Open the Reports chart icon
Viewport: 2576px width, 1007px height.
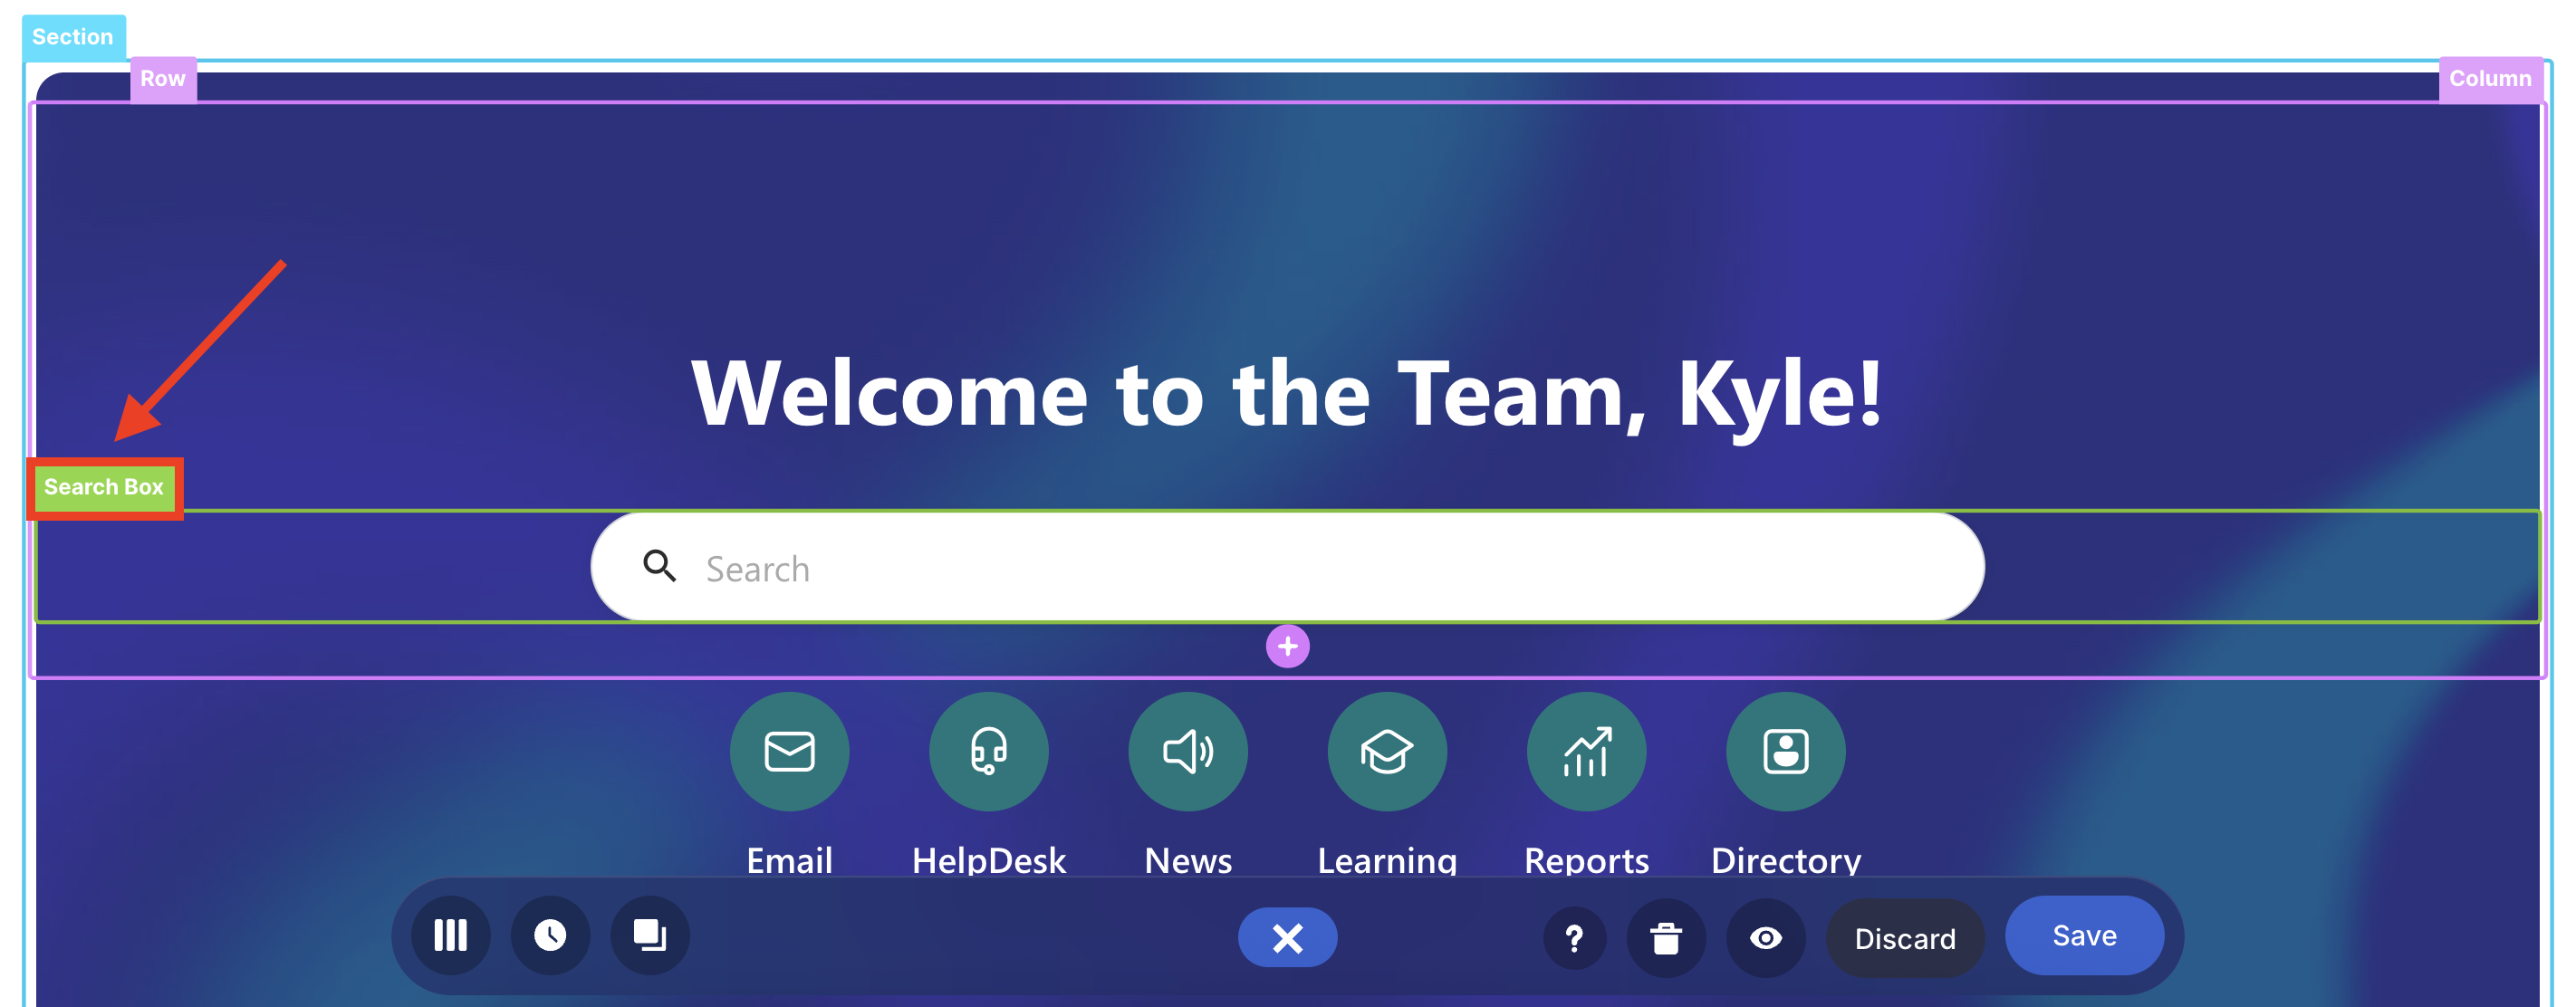click(x=1586, y=751)
